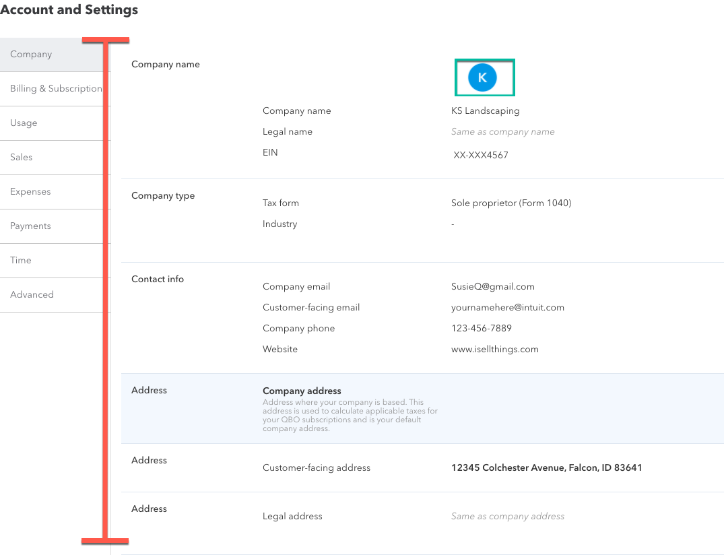Image resolution: width=724 pixels, height=555 pixels.
Task: Edit the Company name section
Action: (165, 64)
